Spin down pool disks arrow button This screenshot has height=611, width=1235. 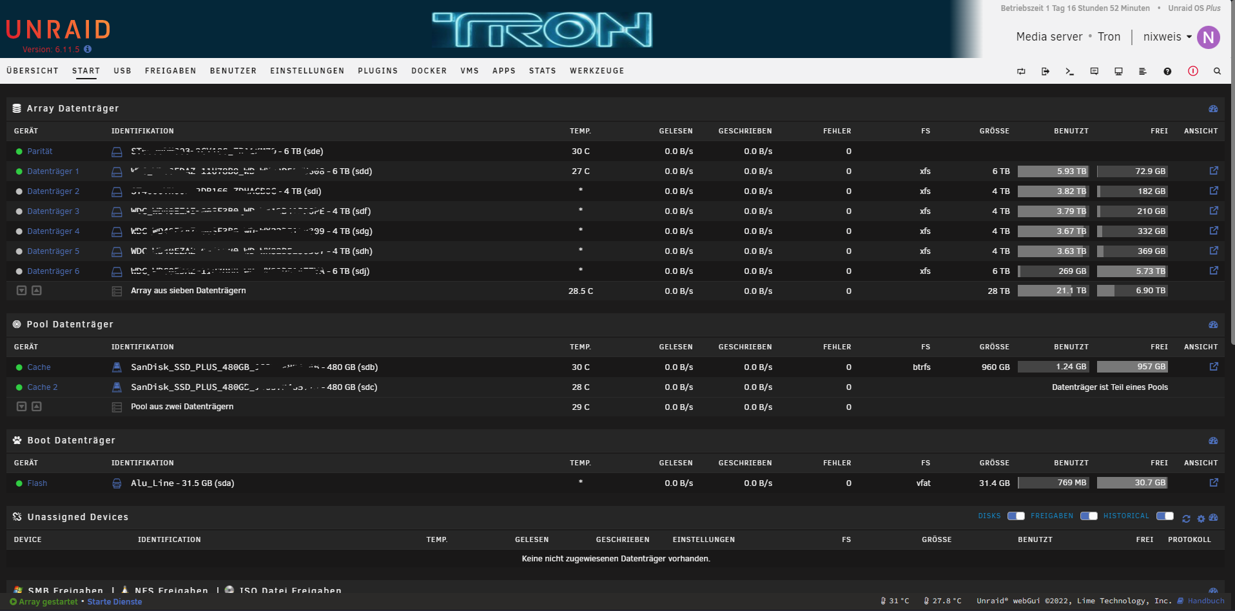click(x=21, y=407)
